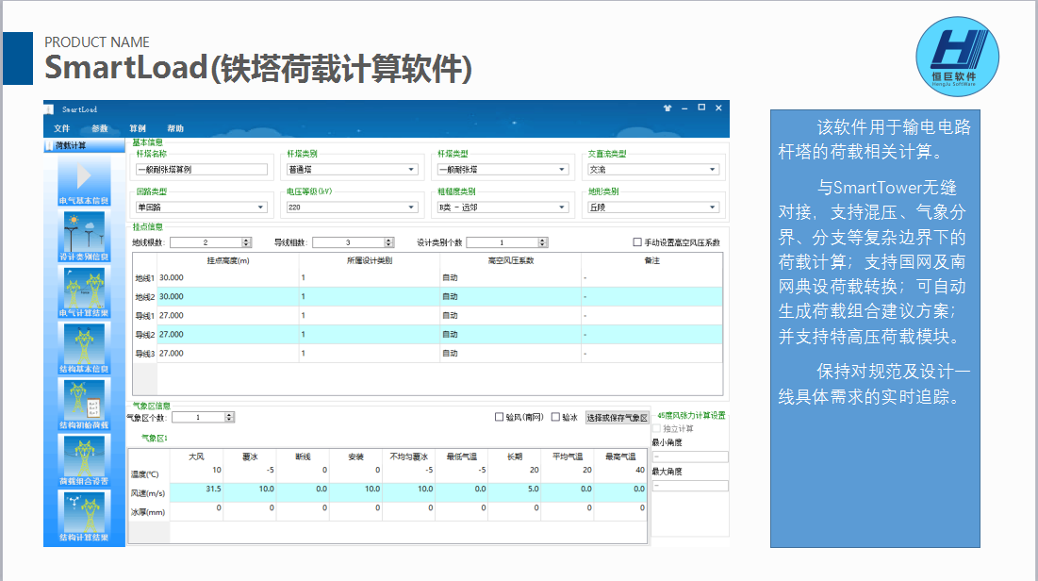Select the 地线1 row header
1038x581 pixels.
tap(145, 278)
